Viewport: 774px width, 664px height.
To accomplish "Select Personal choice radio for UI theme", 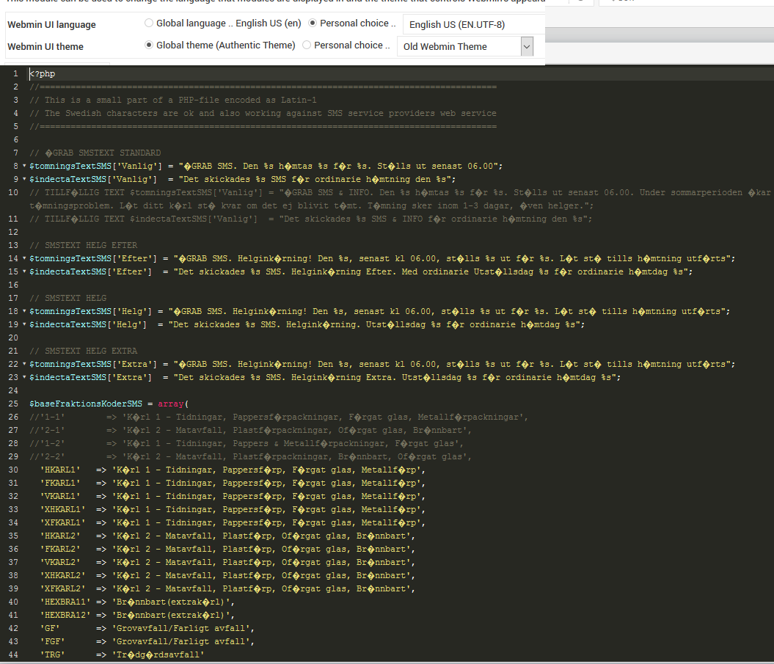I will (x=307, y=45).
